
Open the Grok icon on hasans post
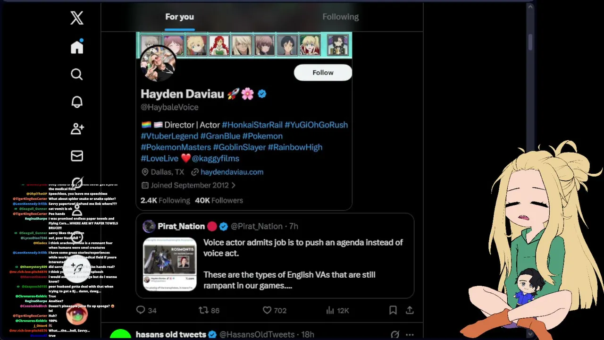pos(395,334)
